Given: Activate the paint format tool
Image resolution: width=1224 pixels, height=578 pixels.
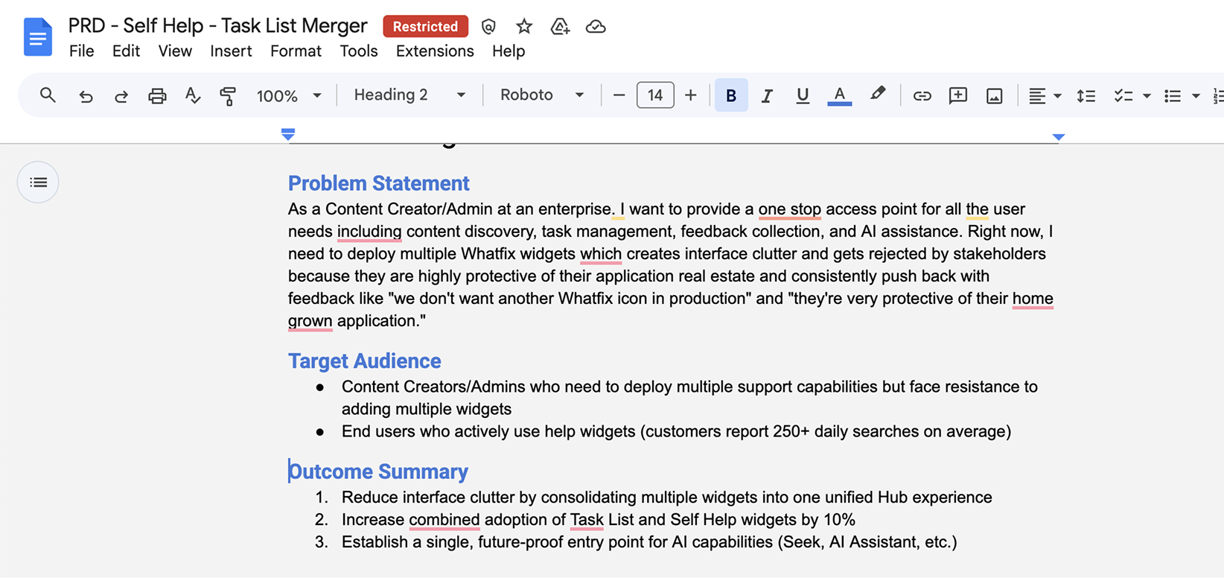Looking at the screenshot, I should (x=228, y=95).
